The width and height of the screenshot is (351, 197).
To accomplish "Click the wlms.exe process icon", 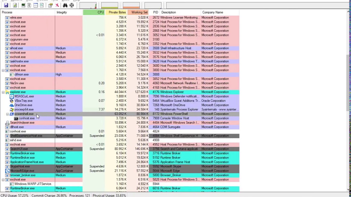I will [x=7, y=18].
